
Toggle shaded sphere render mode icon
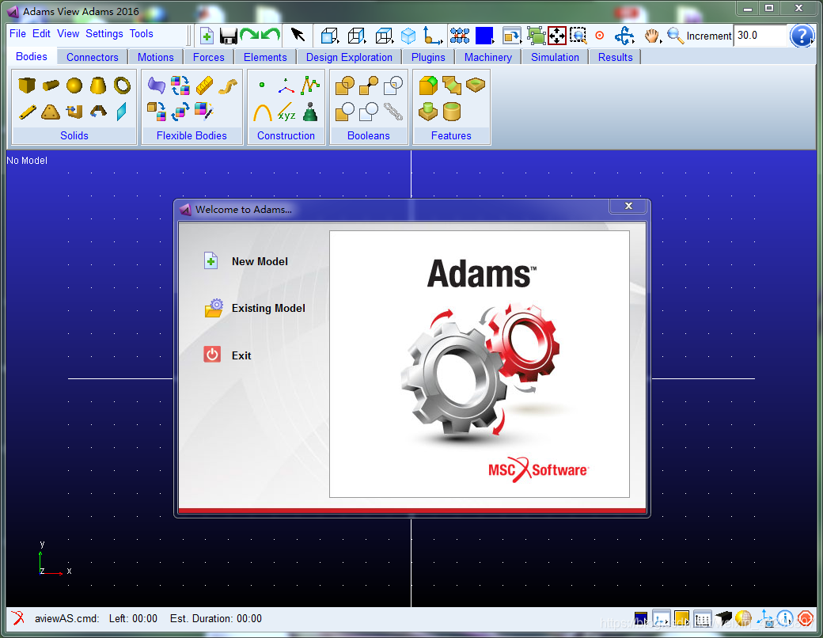[x=743, y=618]
